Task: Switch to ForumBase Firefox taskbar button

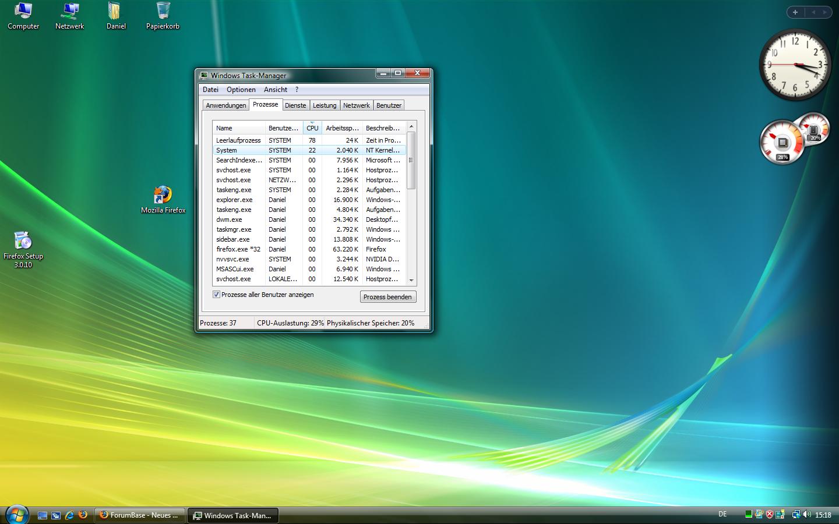Action: click(x=140, y=515)
